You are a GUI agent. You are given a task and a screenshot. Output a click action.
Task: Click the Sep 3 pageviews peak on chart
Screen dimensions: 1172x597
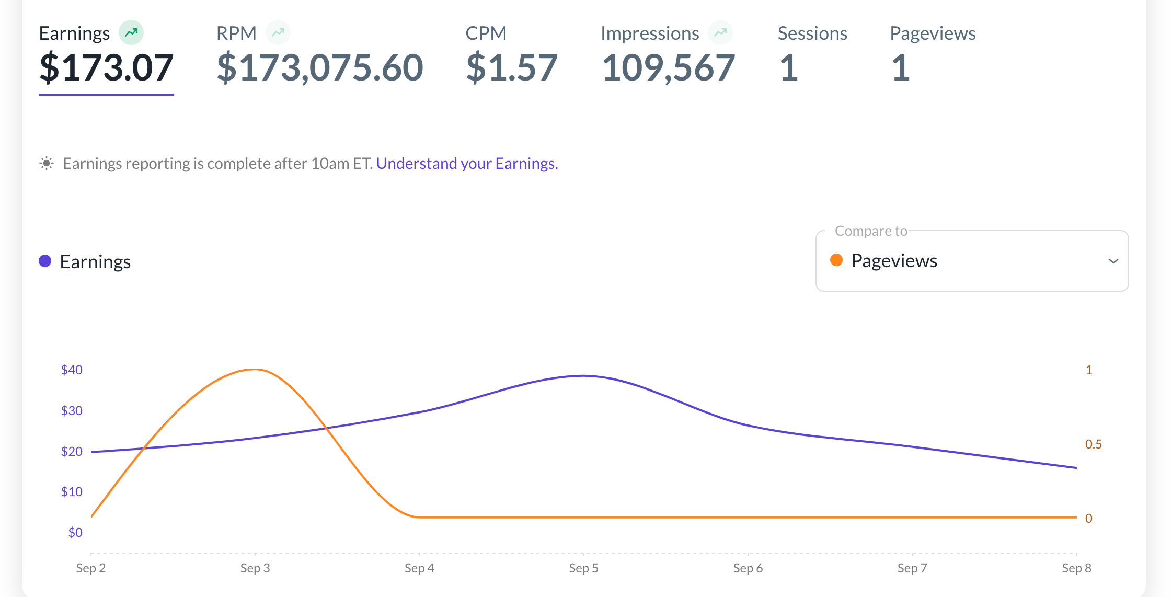[255, 370]
